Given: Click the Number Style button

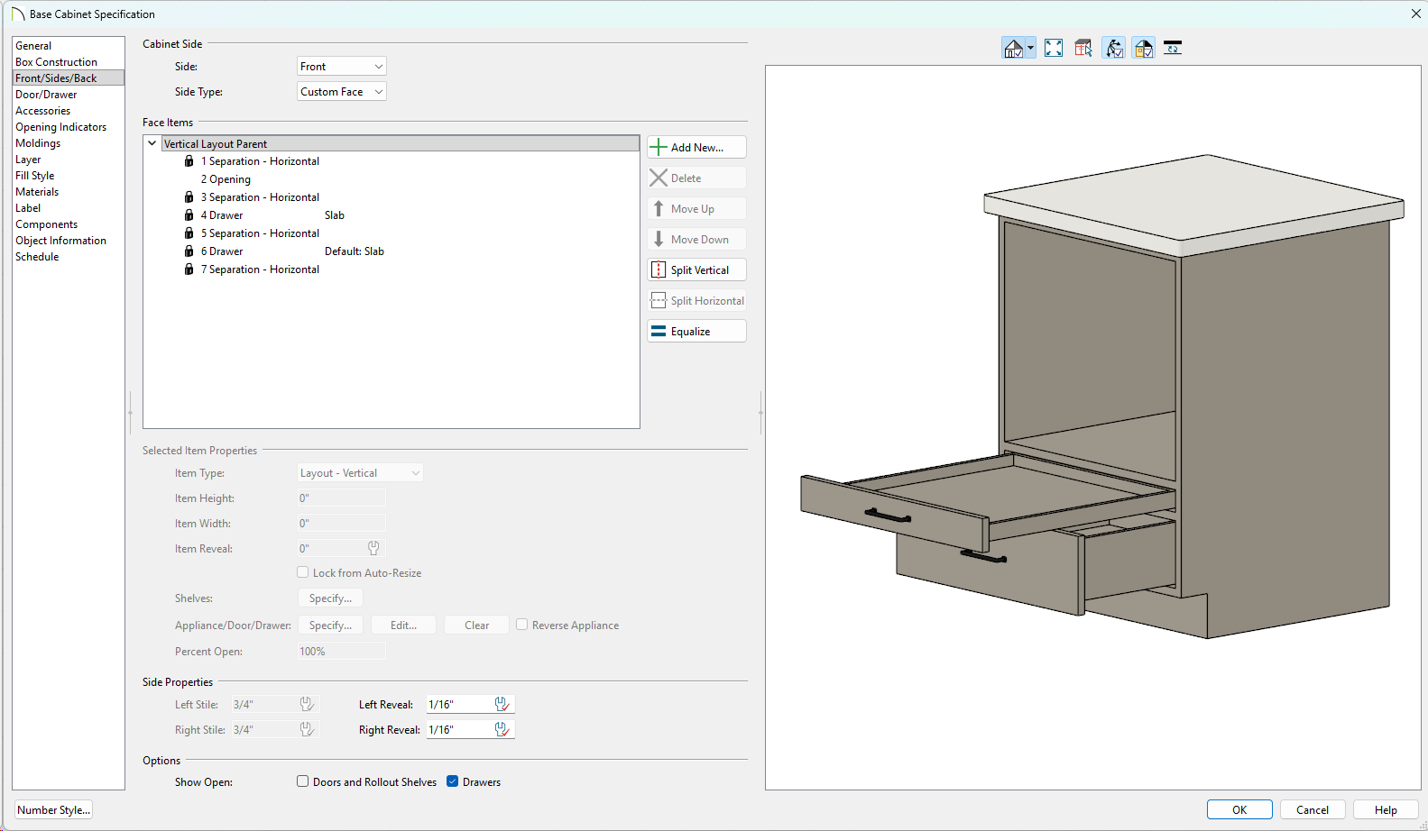Looking at the screenshot, I should coord(53,810).
